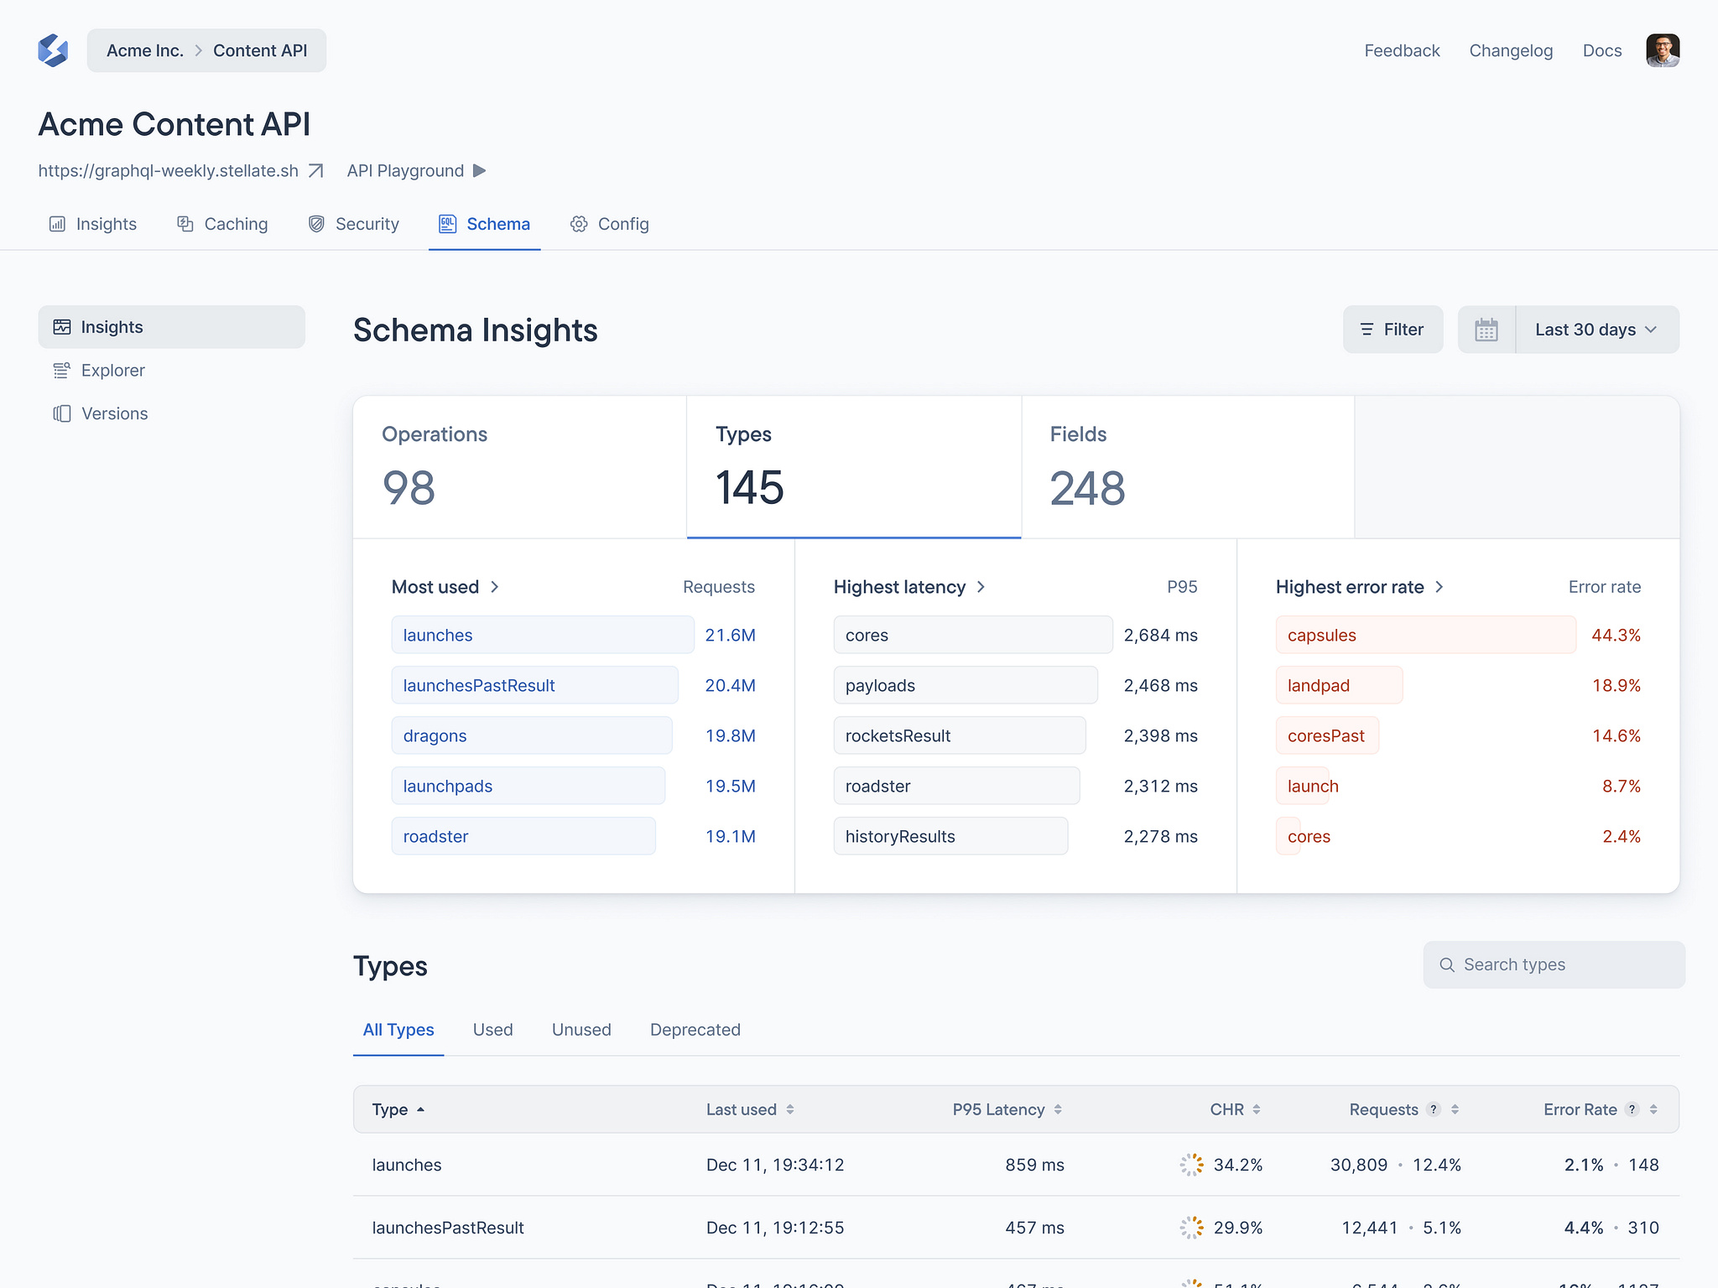Select the Unused types tab
Image resolution: width=1718 pixels, height=1288 pixels.
click(x=581, y=1030)
